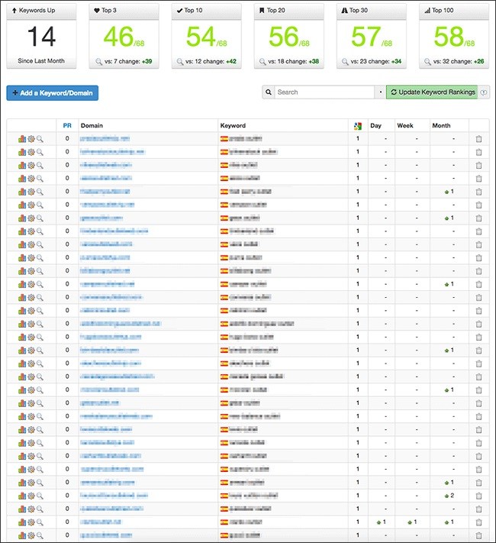Image resolution: width=496 pixels, height=543 pixels.
Task: Open chart icon for row with Day +1
Action: click(22, 522)
